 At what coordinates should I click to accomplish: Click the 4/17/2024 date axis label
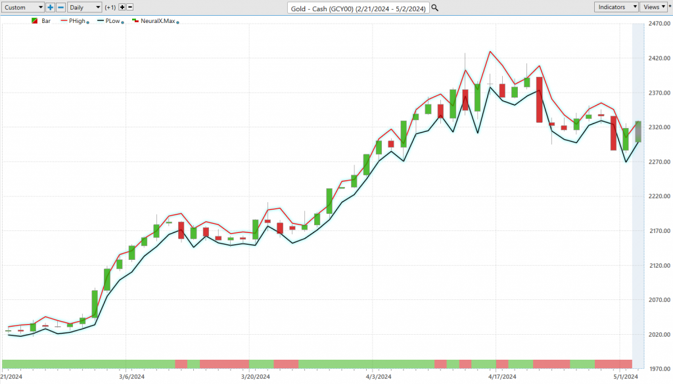[502, 377]
